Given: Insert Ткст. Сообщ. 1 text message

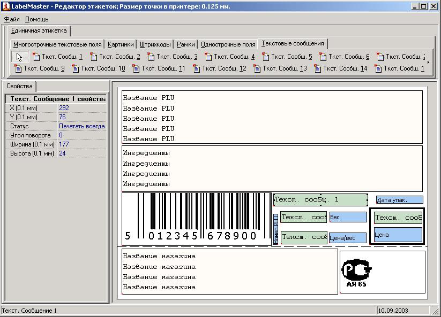Looking at the screenshot, I should click(57, 57).
